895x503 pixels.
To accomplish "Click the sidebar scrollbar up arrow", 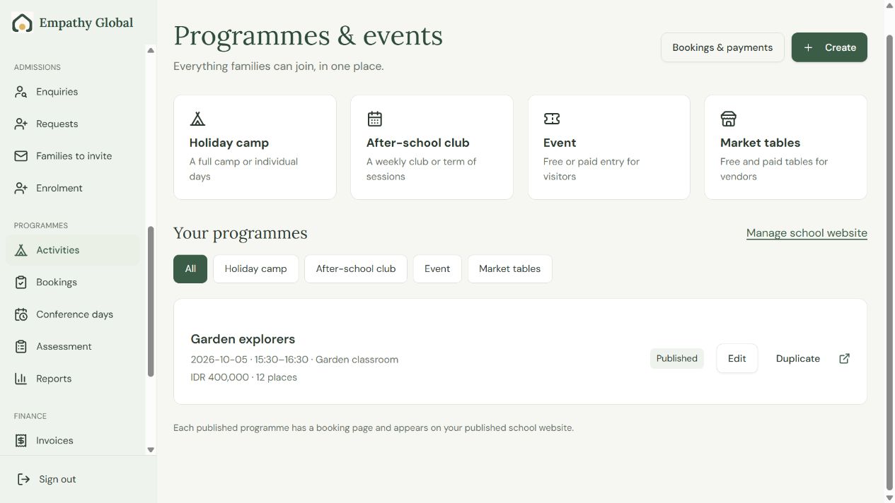I will 151,50.
